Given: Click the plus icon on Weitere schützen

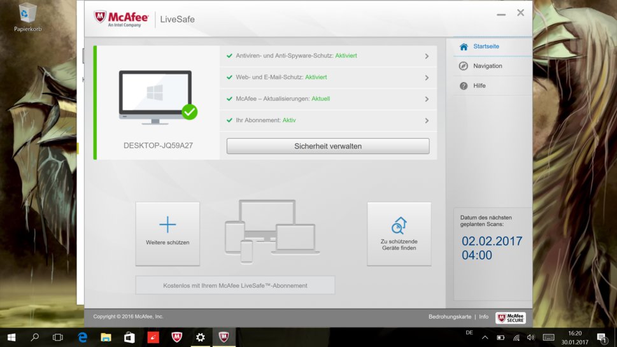Looking at the screenshot, I should (x=167, y=224).
